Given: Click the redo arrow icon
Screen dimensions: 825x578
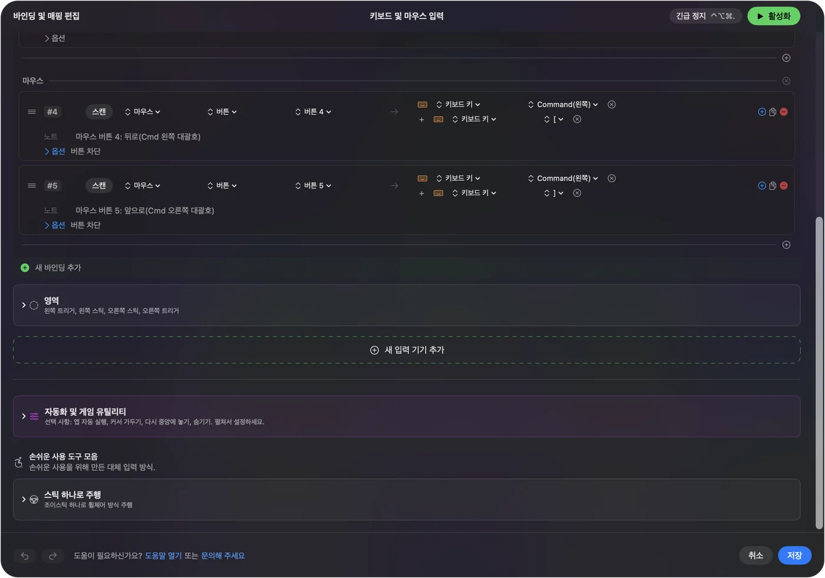Looking at the screenshot, I should (52, 556).
